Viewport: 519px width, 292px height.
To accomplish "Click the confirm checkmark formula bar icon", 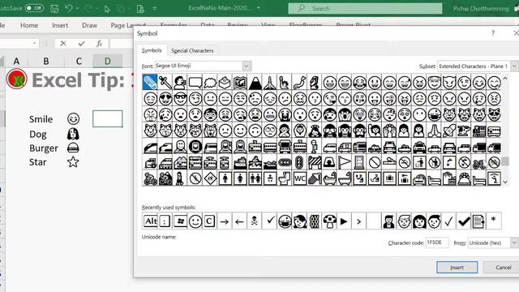I will (81, 43).
